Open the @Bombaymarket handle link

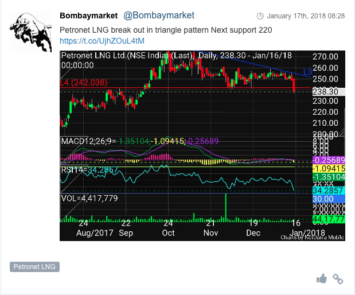(x=159, y=15)
